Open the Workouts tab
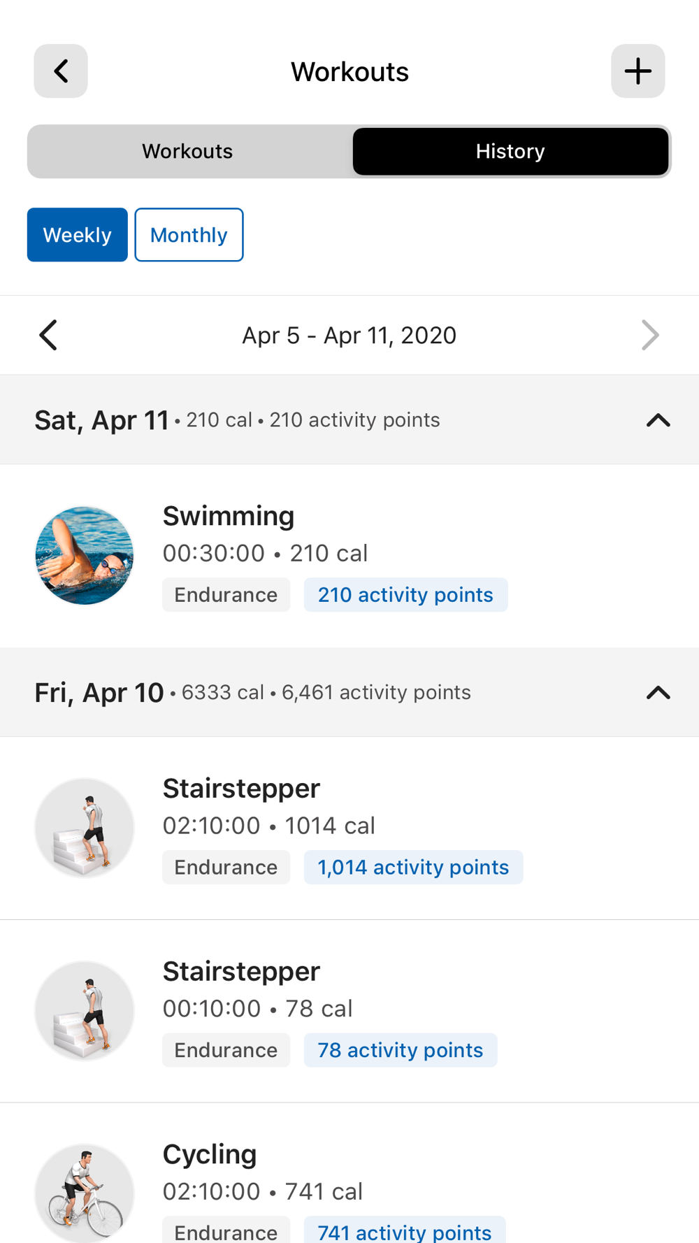699x1243 pixels. coord(187,152)
